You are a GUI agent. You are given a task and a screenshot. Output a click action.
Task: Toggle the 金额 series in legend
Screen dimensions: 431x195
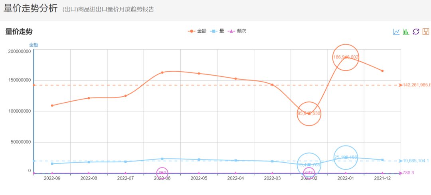click(x=197, y=31)
